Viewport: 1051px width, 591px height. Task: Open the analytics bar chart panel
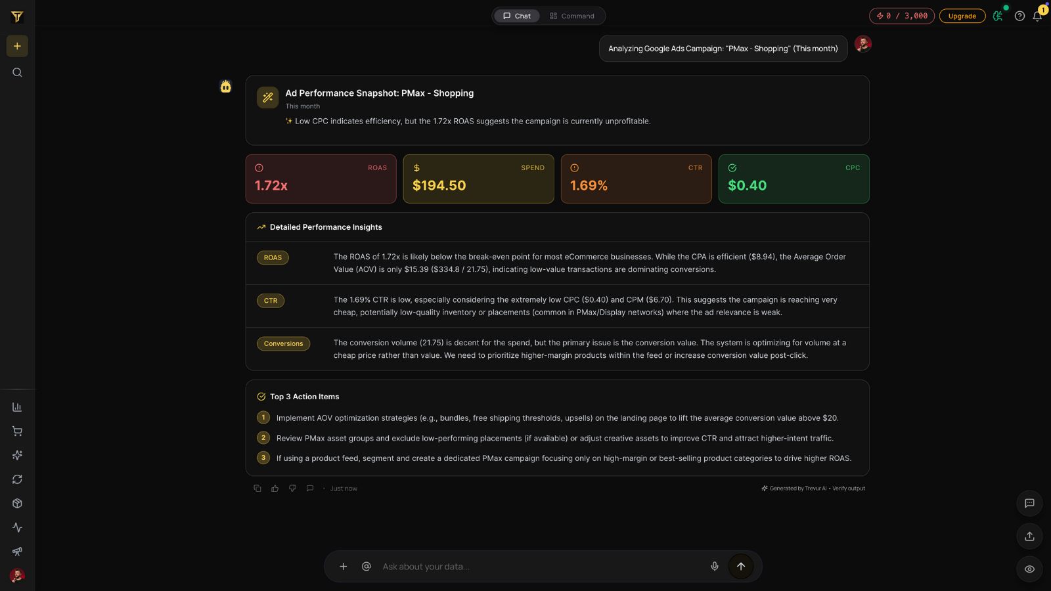17,406
